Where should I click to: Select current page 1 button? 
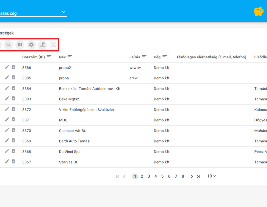[x=135, y=176]
